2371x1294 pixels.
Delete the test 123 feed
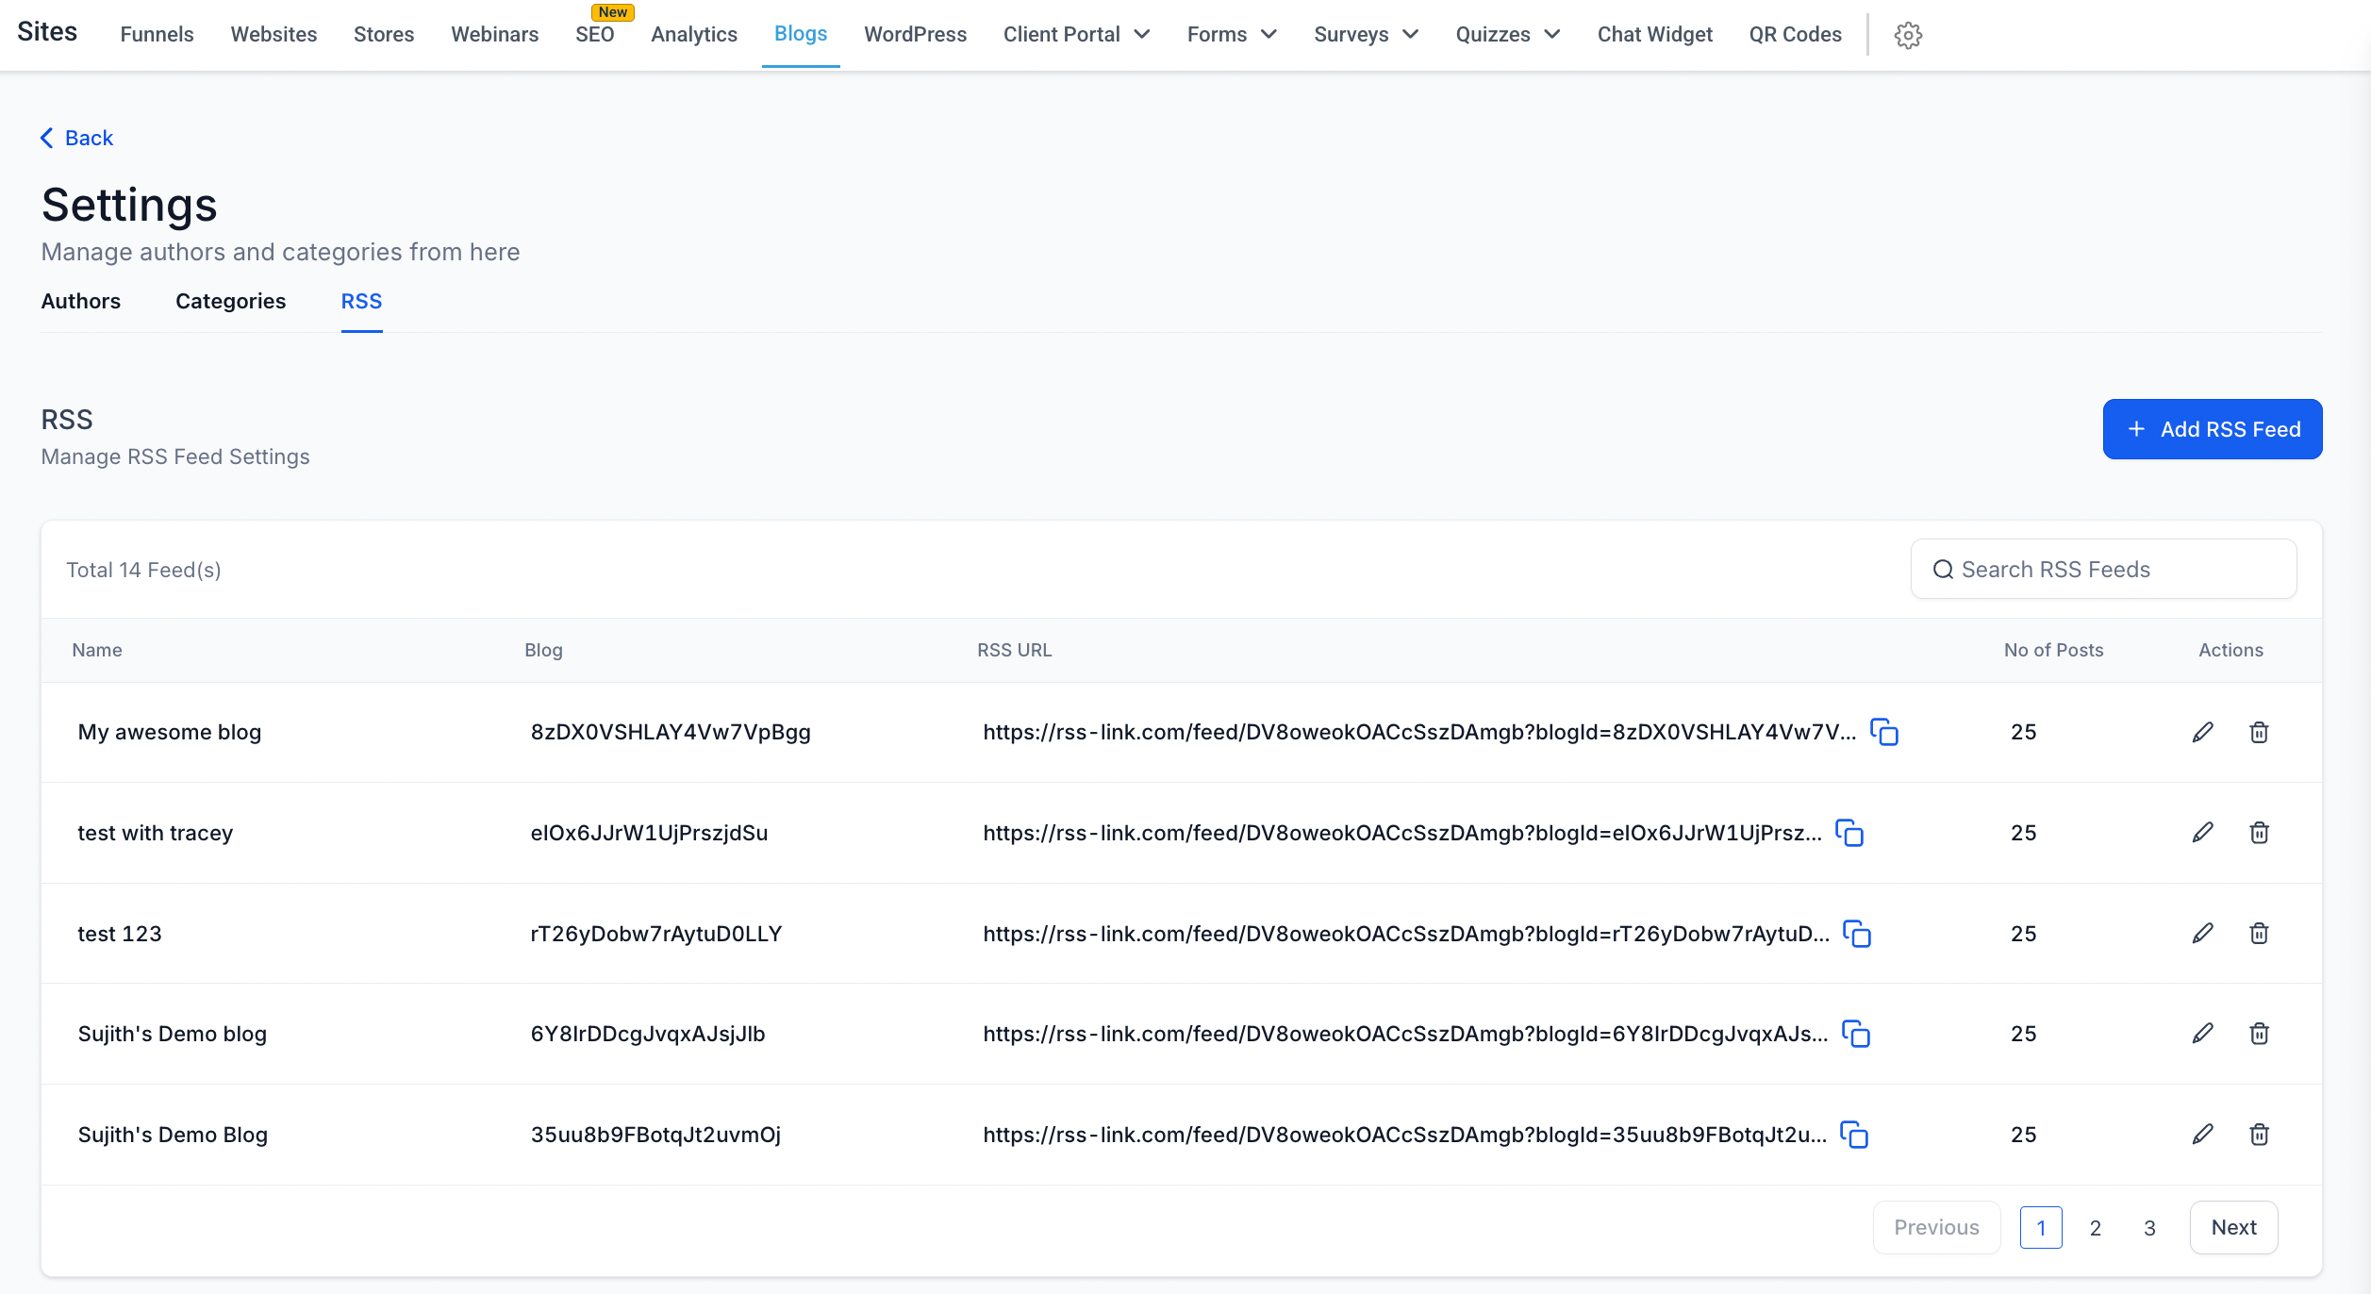pyautogui.click(x=2259, y=934)
